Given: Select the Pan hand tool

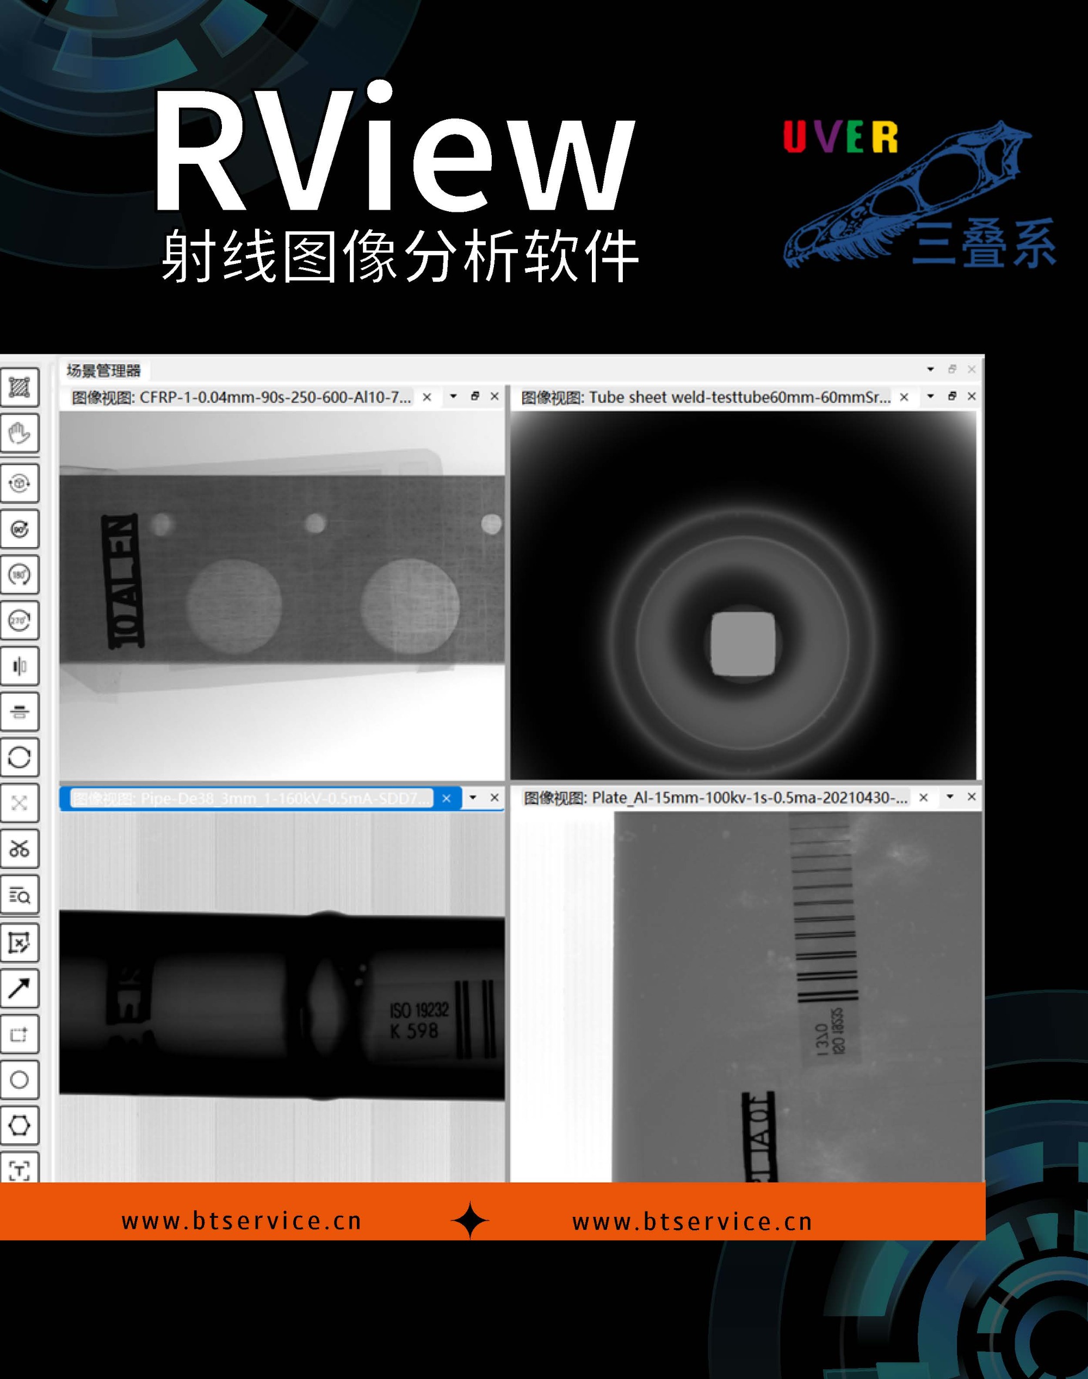Looking at the screenshot, I should (19, 433).
